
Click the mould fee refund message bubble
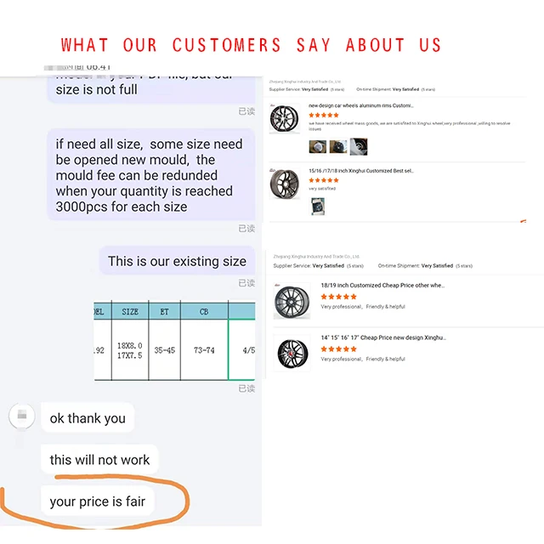point(150,175)
